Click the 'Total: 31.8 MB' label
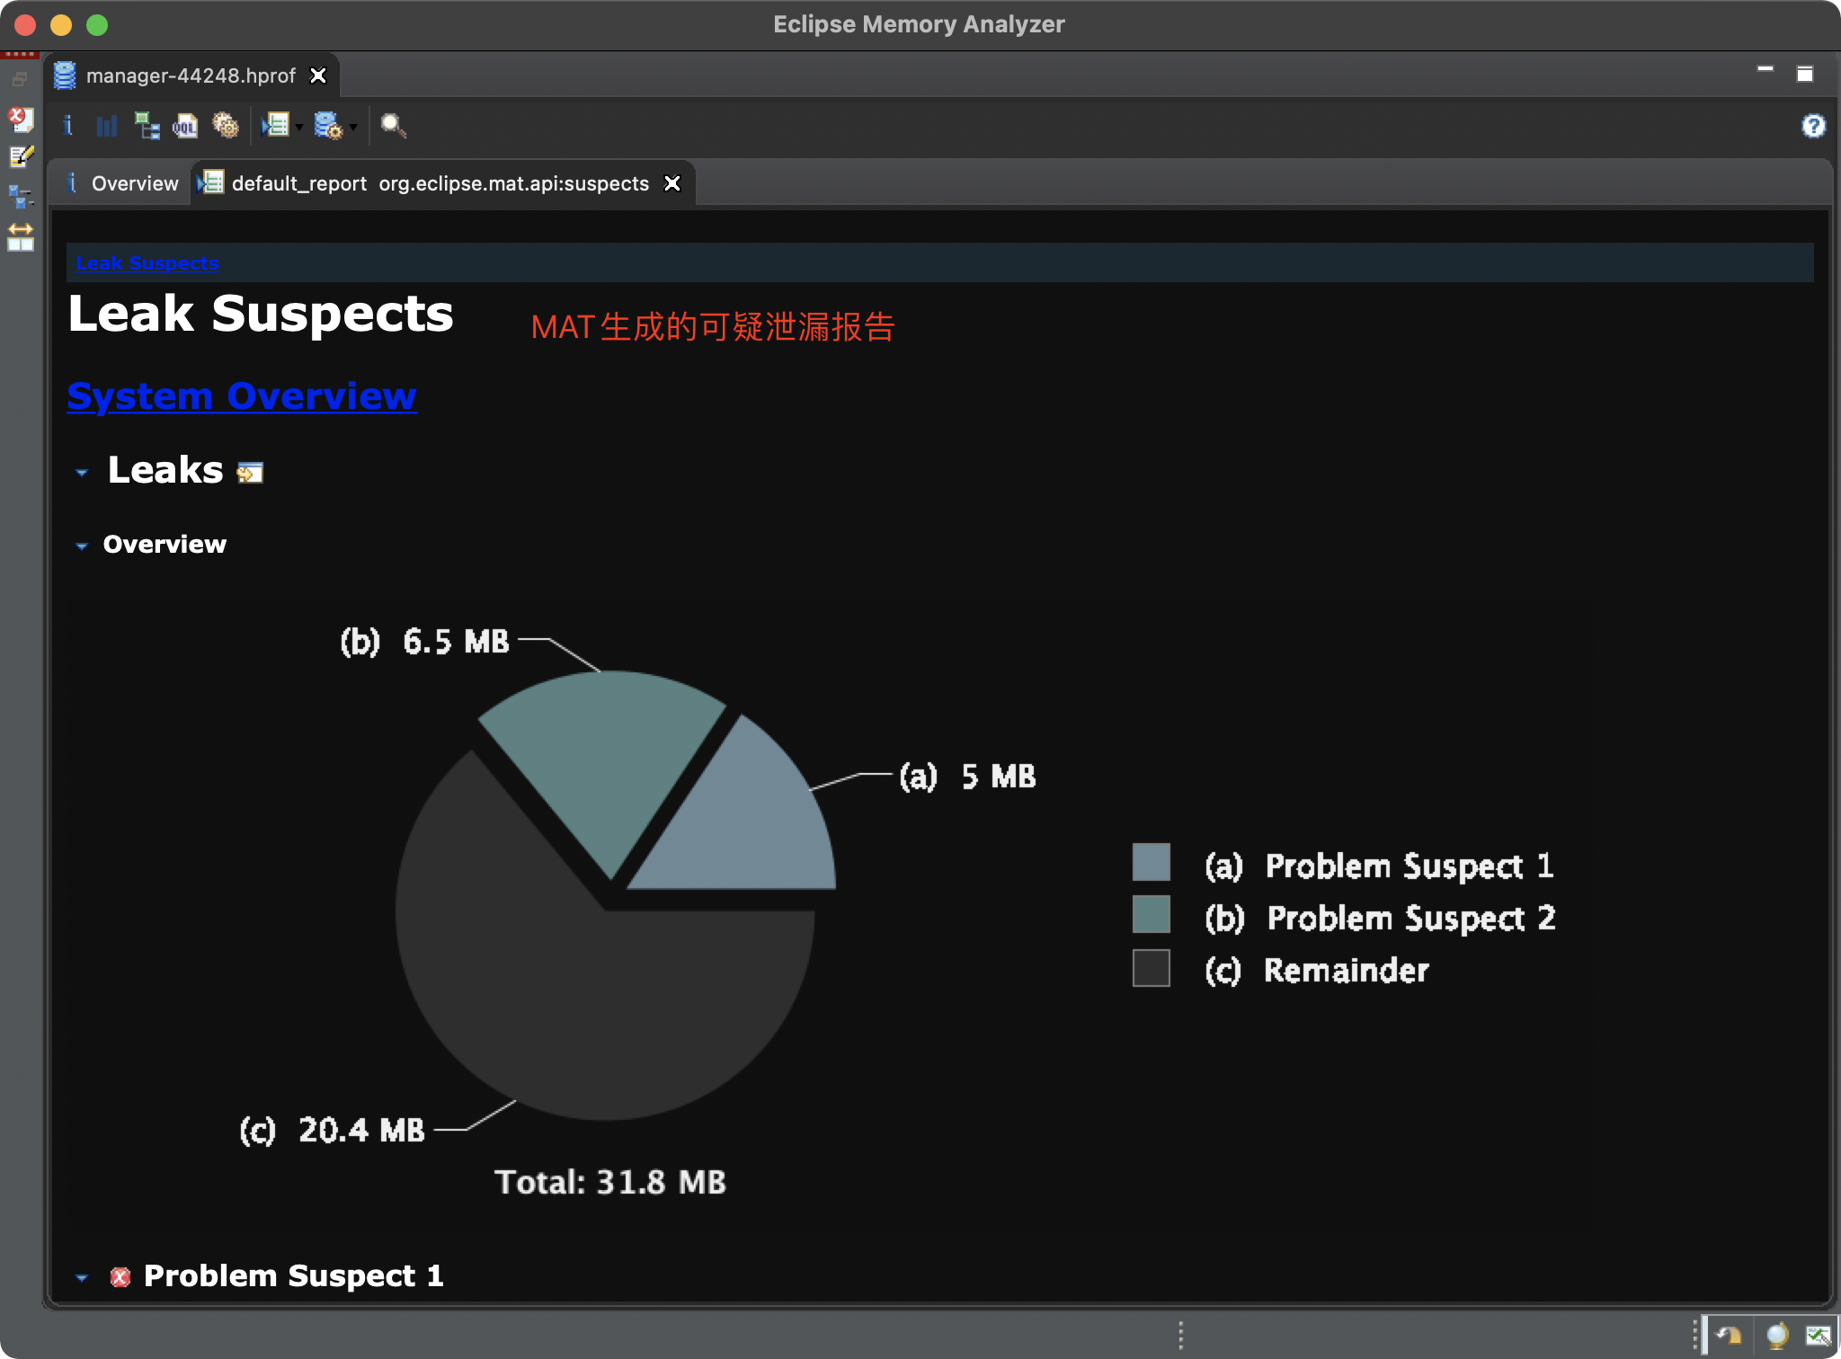The height and width of the screenshot is (1359, 1841). coord(610,1183)
